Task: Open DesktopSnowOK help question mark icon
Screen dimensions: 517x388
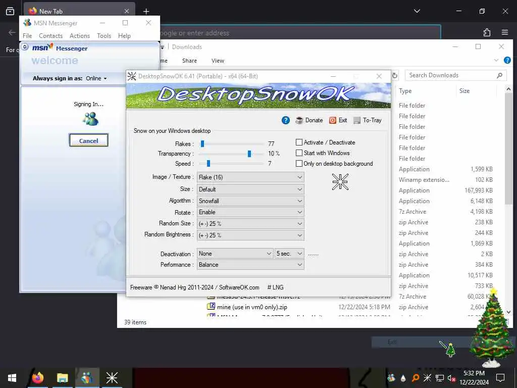Action: click(x=286, y=120)
